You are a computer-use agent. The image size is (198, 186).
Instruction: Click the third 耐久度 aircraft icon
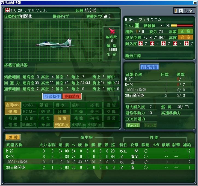point(164,44)
